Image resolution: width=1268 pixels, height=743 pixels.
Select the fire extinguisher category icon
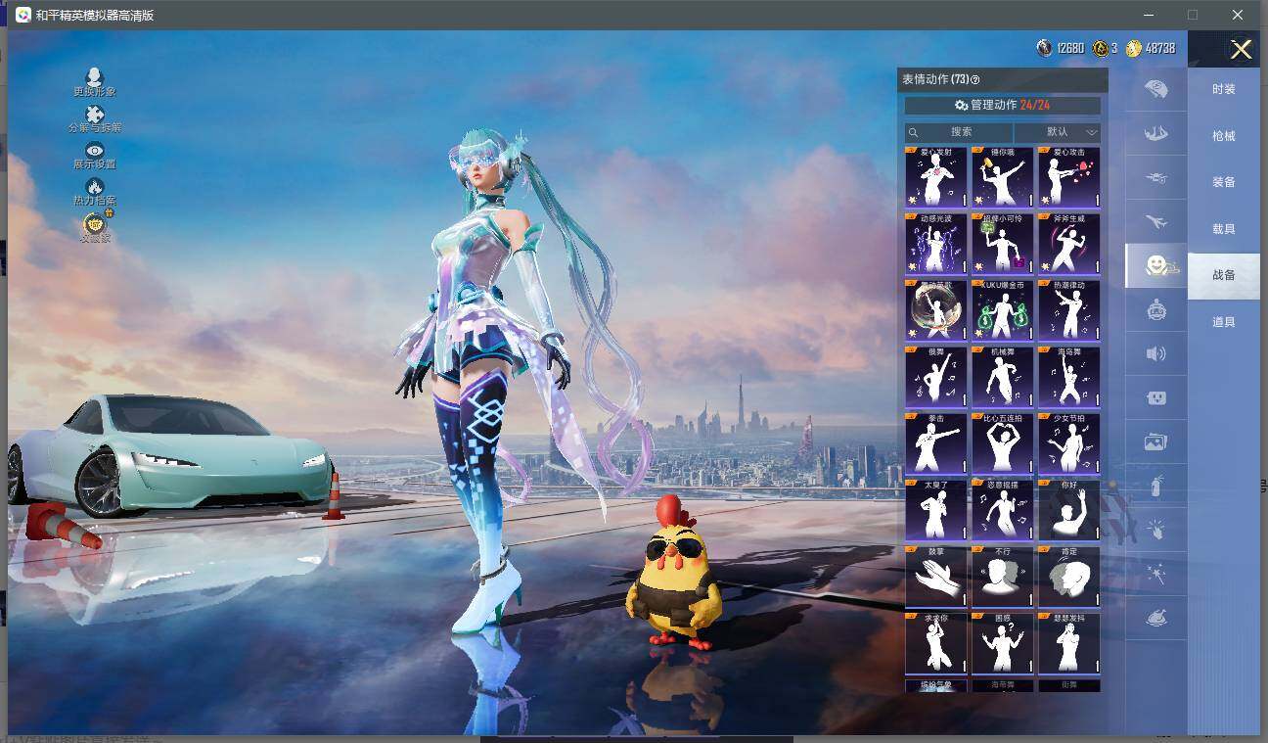pyautogui.click(x=1156, y=485)
